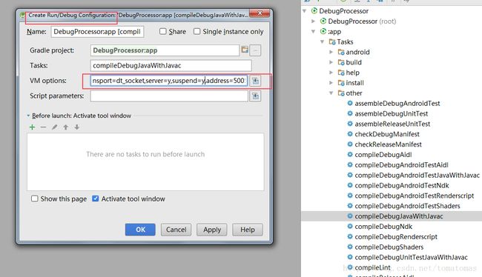
Task: Click the :app module Gradle icon
Action: coord(323,31)
